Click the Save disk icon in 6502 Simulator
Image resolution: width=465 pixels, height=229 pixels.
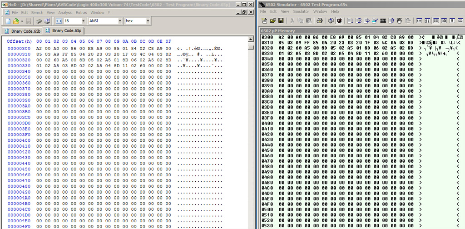(281, 20)
